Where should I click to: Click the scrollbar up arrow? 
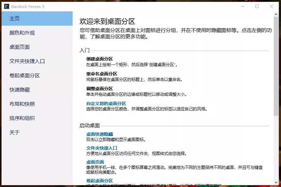277,15
